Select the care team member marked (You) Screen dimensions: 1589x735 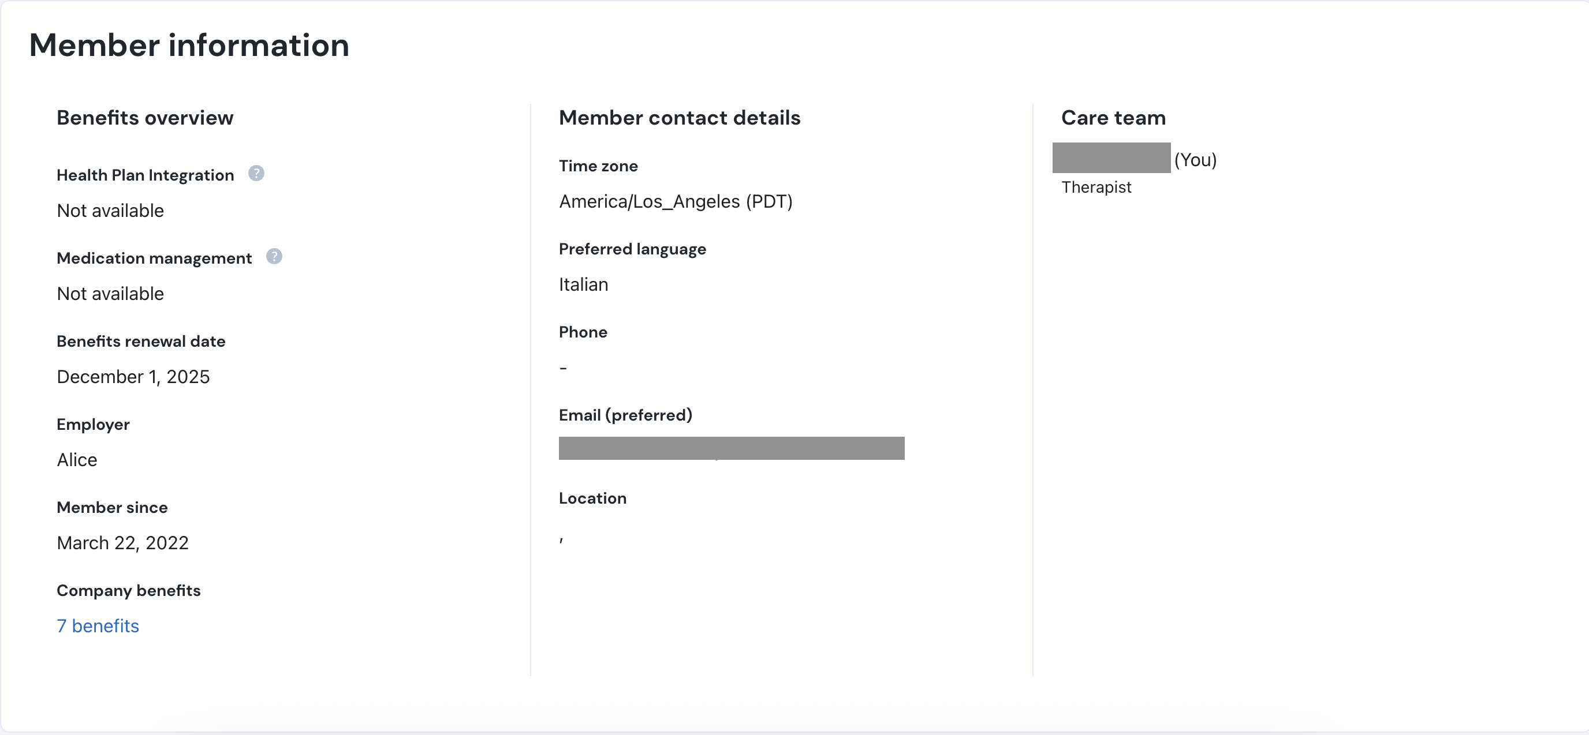[1111, 158]
